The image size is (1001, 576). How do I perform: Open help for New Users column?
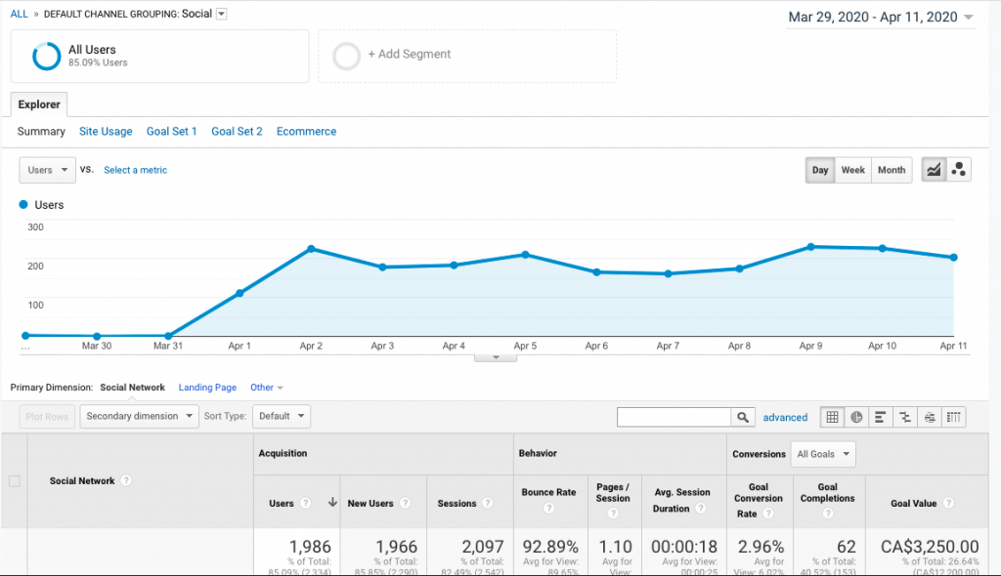click(405, 504)
